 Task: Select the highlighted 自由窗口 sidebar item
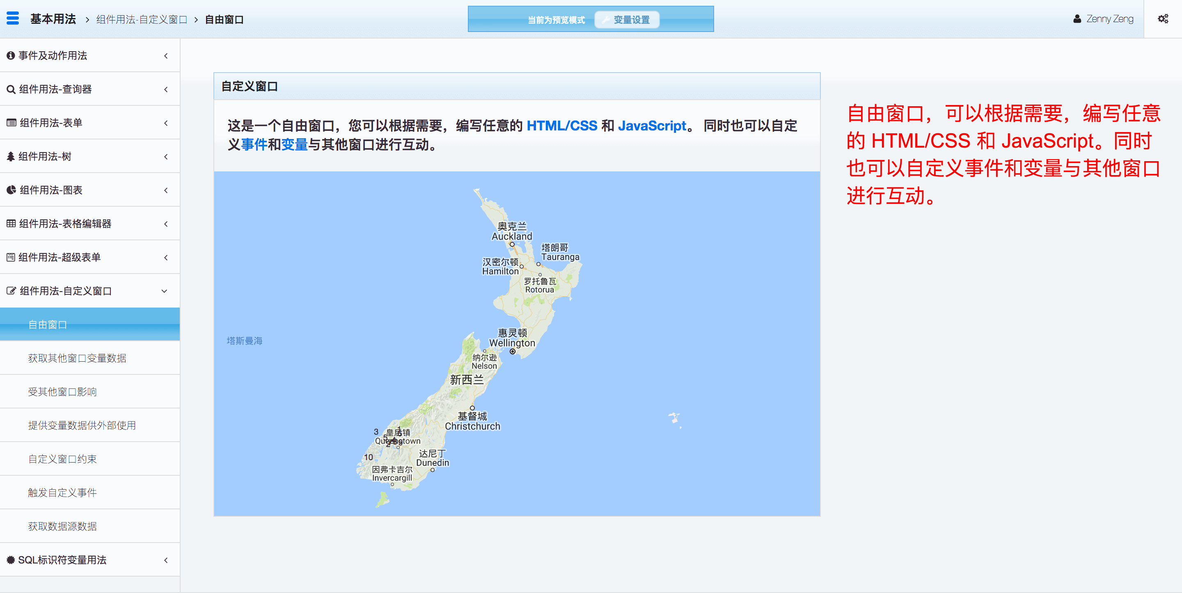pyautogui.click(x=48, y=325)
